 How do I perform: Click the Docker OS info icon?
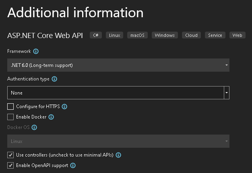34,127
